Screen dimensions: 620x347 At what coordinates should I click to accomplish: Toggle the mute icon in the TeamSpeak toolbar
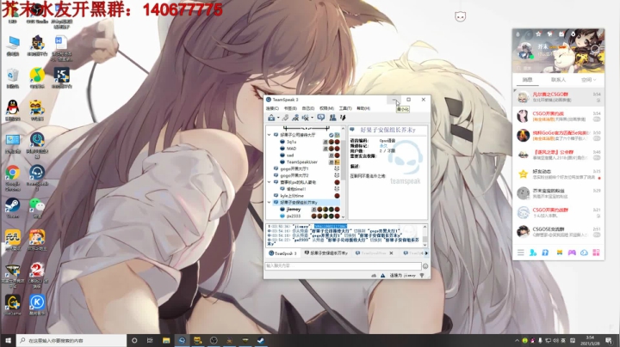coord(306,118)
